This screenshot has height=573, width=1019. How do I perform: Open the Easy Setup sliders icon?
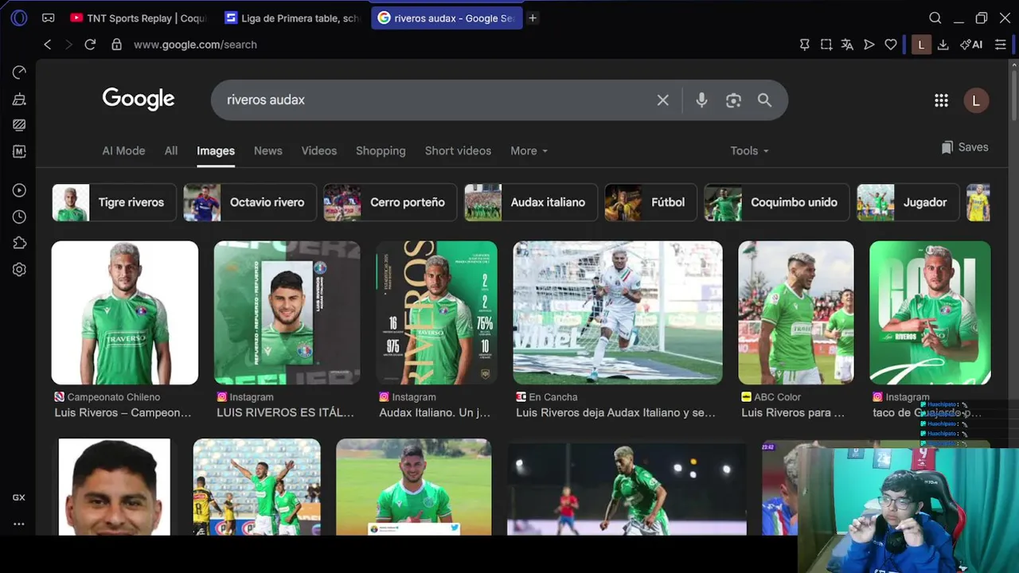coord(1001,45)
